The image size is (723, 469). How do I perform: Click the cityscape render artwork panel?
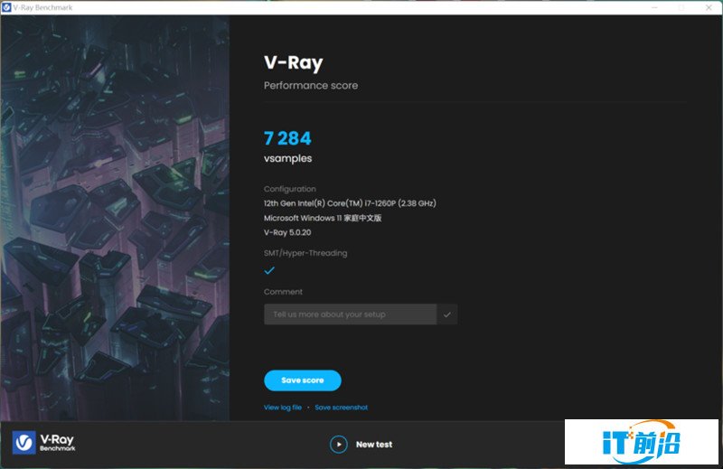pyautogui.click(x=116, y=218)
